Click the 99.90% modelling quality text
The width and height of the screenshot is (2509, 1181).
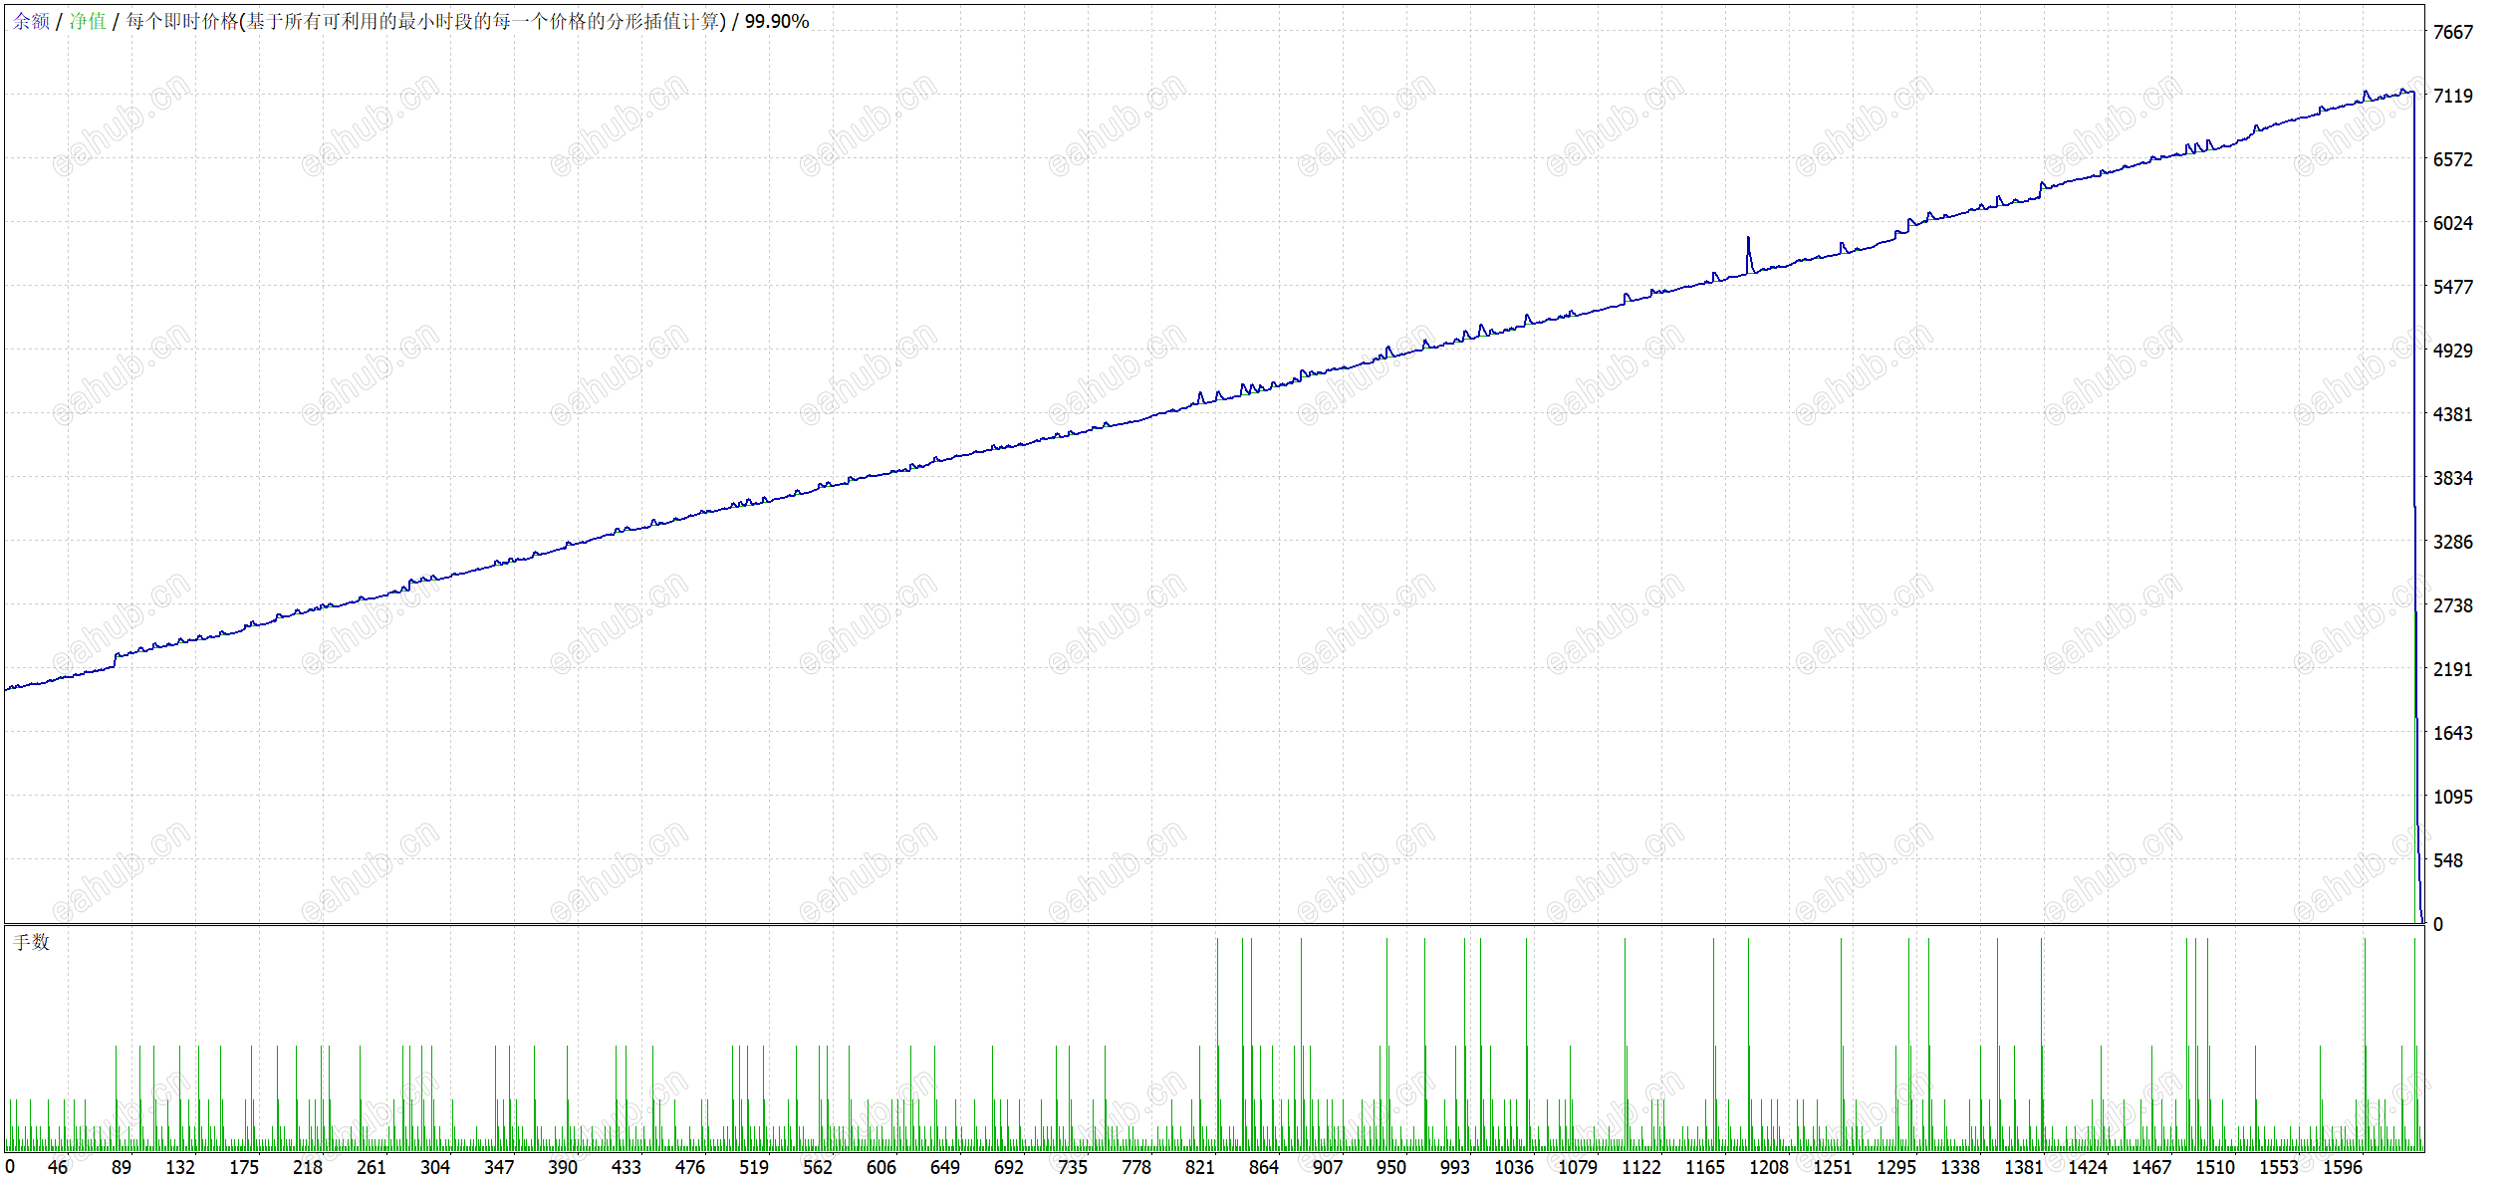click(x=776, y=21)
